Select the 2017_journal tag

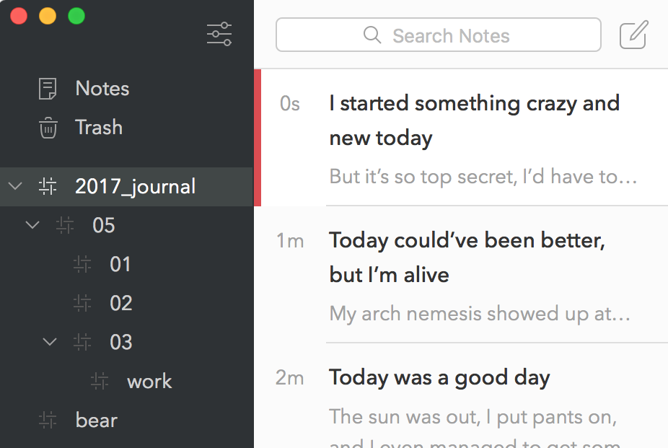point(126,187)
